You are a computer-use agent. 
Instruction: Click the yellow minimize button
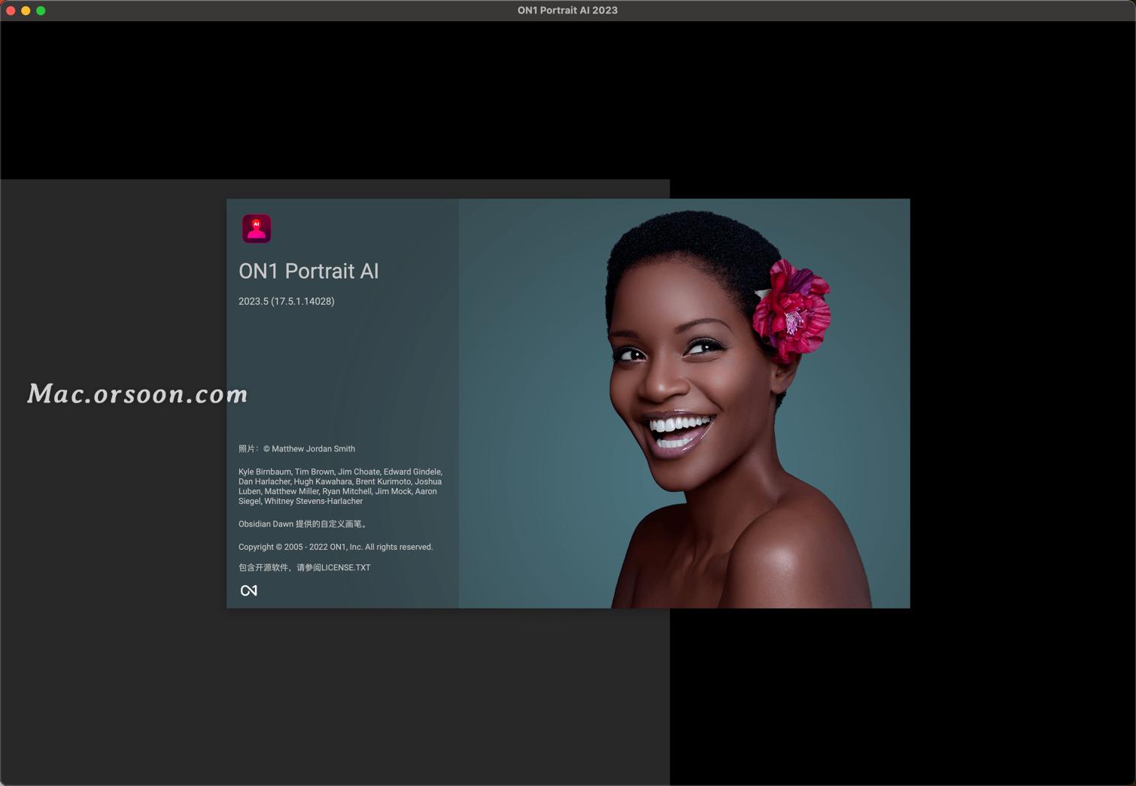(25, 11)
